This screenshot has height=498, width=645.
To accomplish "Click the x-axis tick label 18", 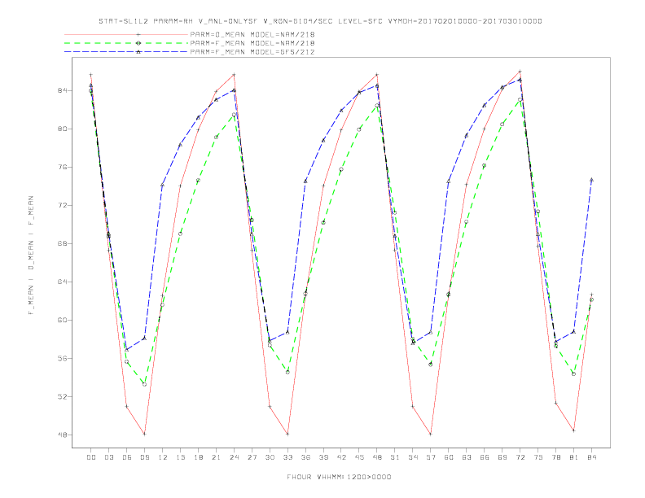I will click(198, 457).
